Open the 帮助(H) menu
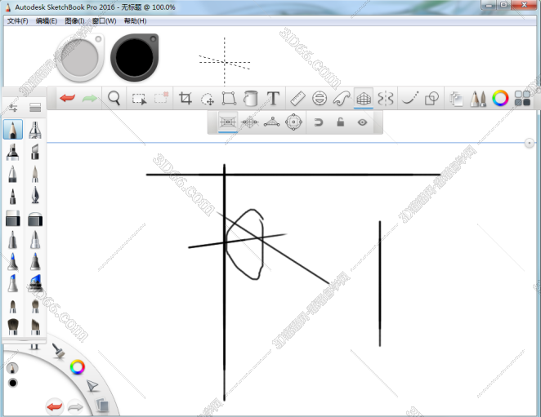Viewport: 541px width, 417px height. 136,21
